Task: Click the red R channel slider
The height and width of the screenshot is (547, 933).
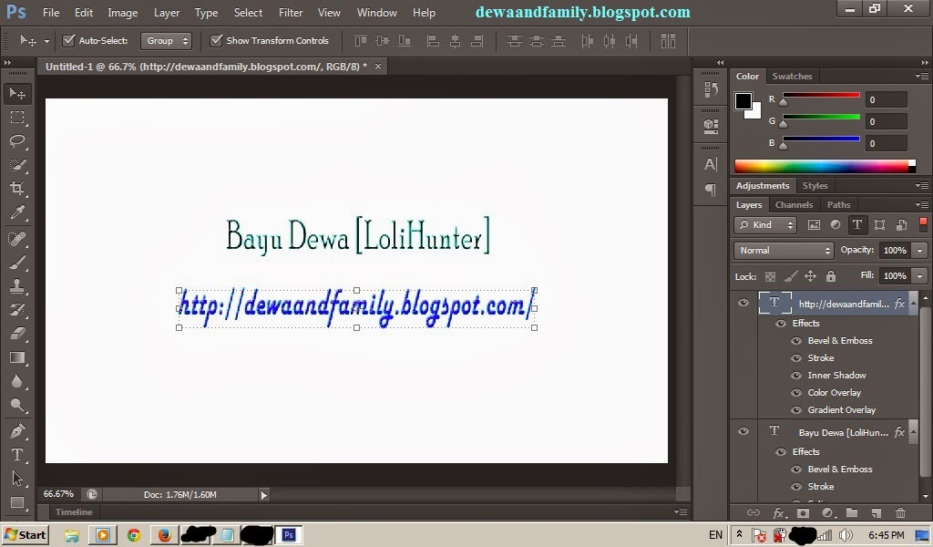Action: click(821, 95)
